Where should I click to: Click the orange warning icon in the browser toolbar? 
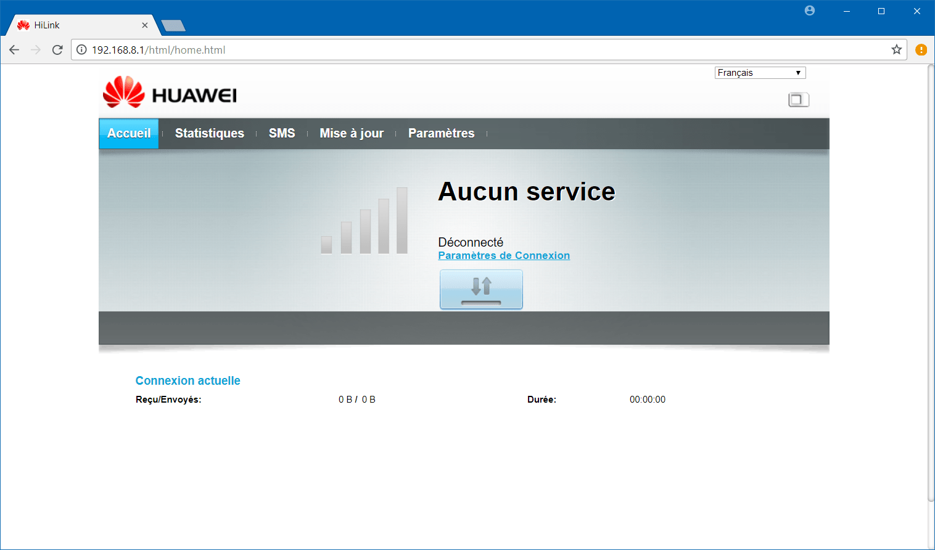pyautogui.click(x=921, y=50)
